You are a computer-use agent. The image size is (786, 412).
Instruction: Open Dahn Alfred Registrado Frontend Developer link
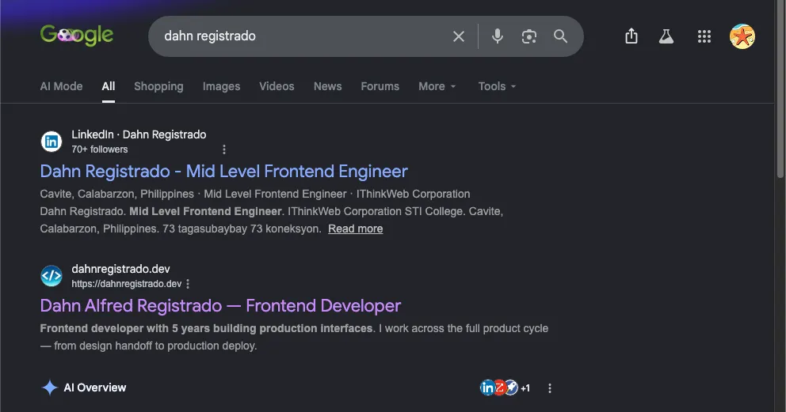click(x=220, y=305)
